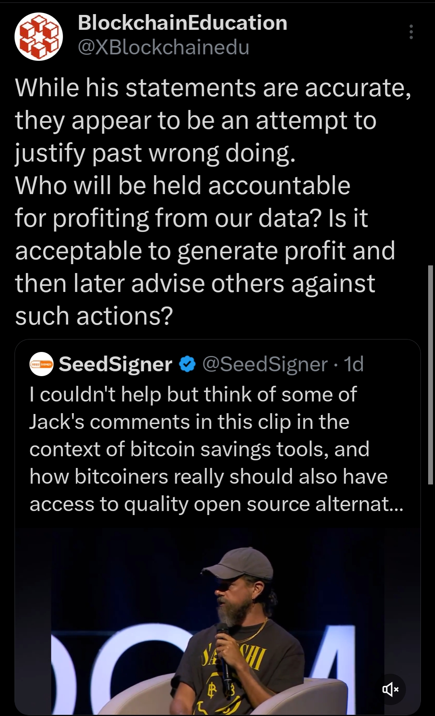
Task: Click the "Who will be held accountable" line
Action: [x=182, y=186]
